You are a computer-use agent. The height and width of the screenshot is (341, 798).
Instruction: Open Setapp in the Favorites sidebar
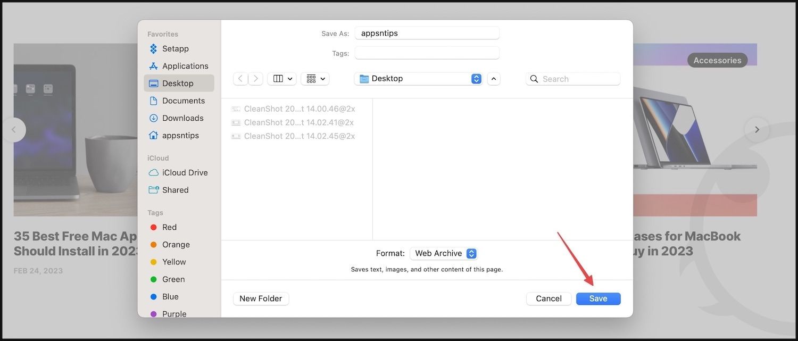coord(175,48)
